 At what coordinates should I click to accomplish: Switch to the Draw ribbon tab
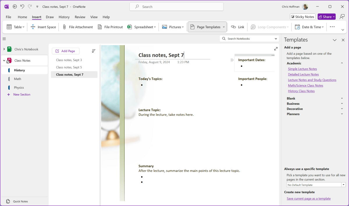[x=50, y=17]
